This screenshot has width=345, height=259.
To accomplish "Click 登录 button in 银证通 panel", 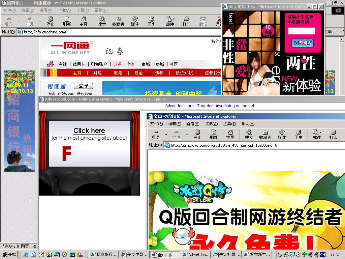I will pyautogui.click(x=84, y=86).
